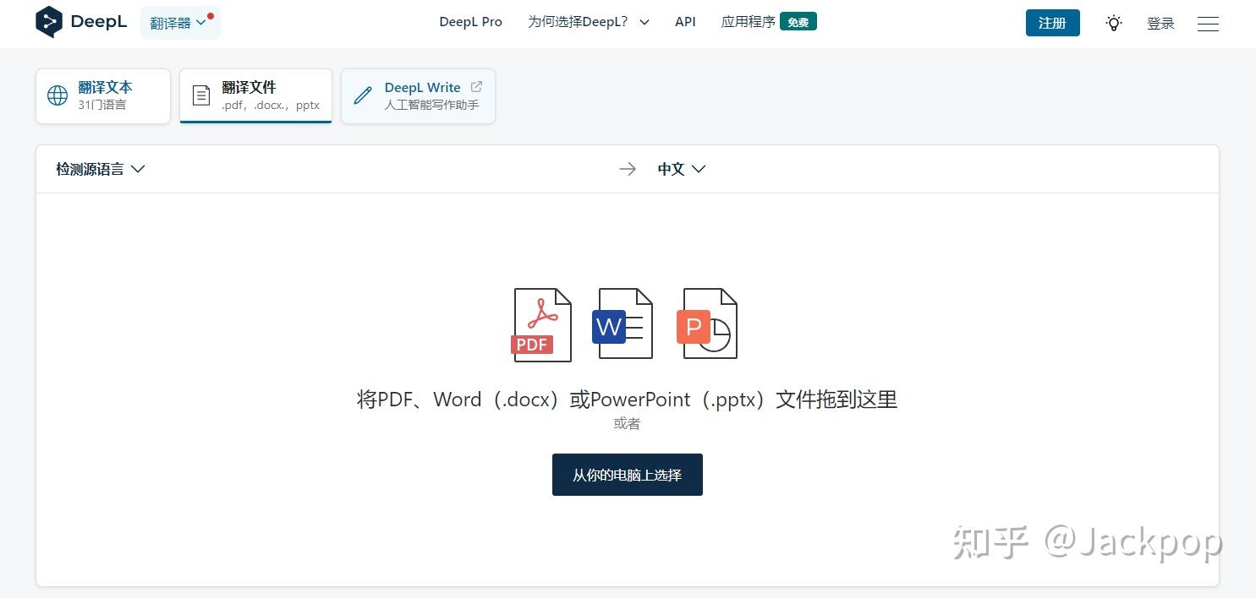
Task: Click the 从你的电脑上选择 button
Action: pos(628,475)
